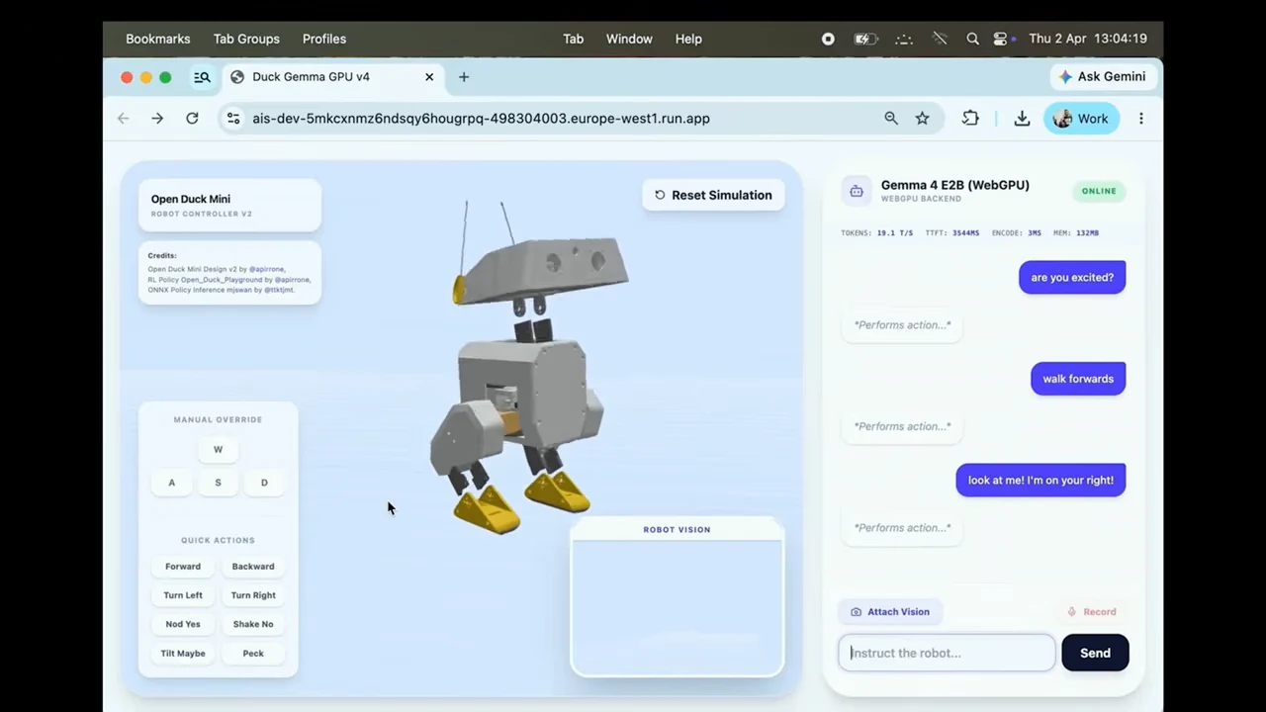Screen dimensions: 1266x712
Task: Click the Robot Vision preview panel
Action: pos(678,598)
